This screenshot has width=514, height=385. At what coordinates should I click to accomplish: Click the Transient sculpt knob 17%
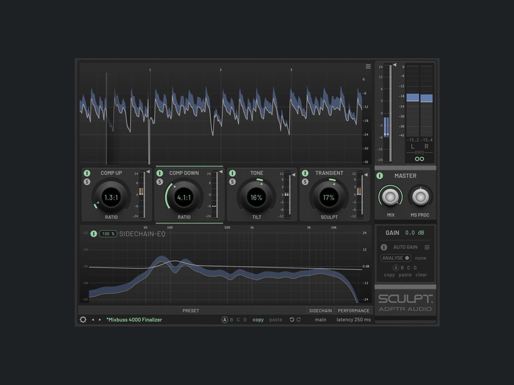pos(329,197)
